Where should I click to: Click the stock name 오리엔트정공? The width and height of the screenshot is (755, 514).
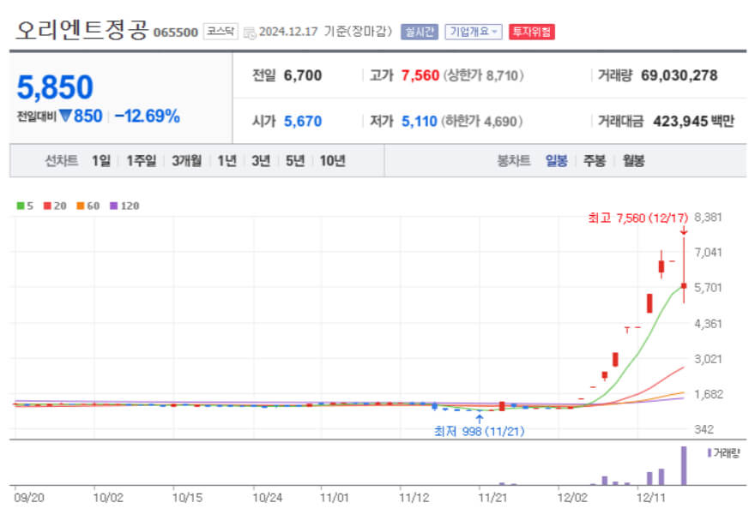click(82, 30)
